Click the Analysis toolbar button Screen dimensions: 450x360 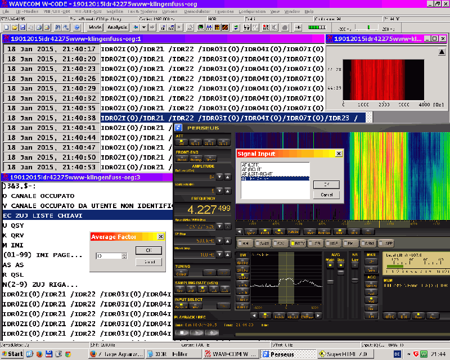(117, 27)
